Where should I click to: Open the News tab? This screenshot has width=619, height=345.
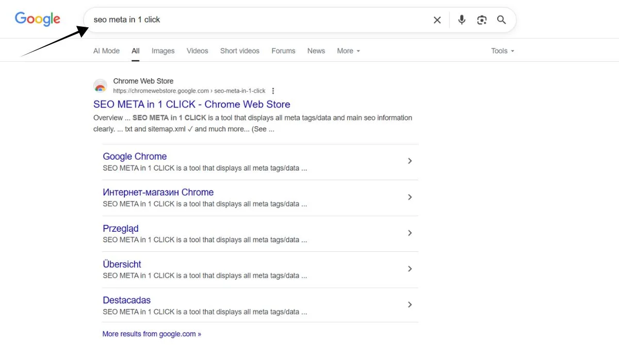tap(316, 51)
